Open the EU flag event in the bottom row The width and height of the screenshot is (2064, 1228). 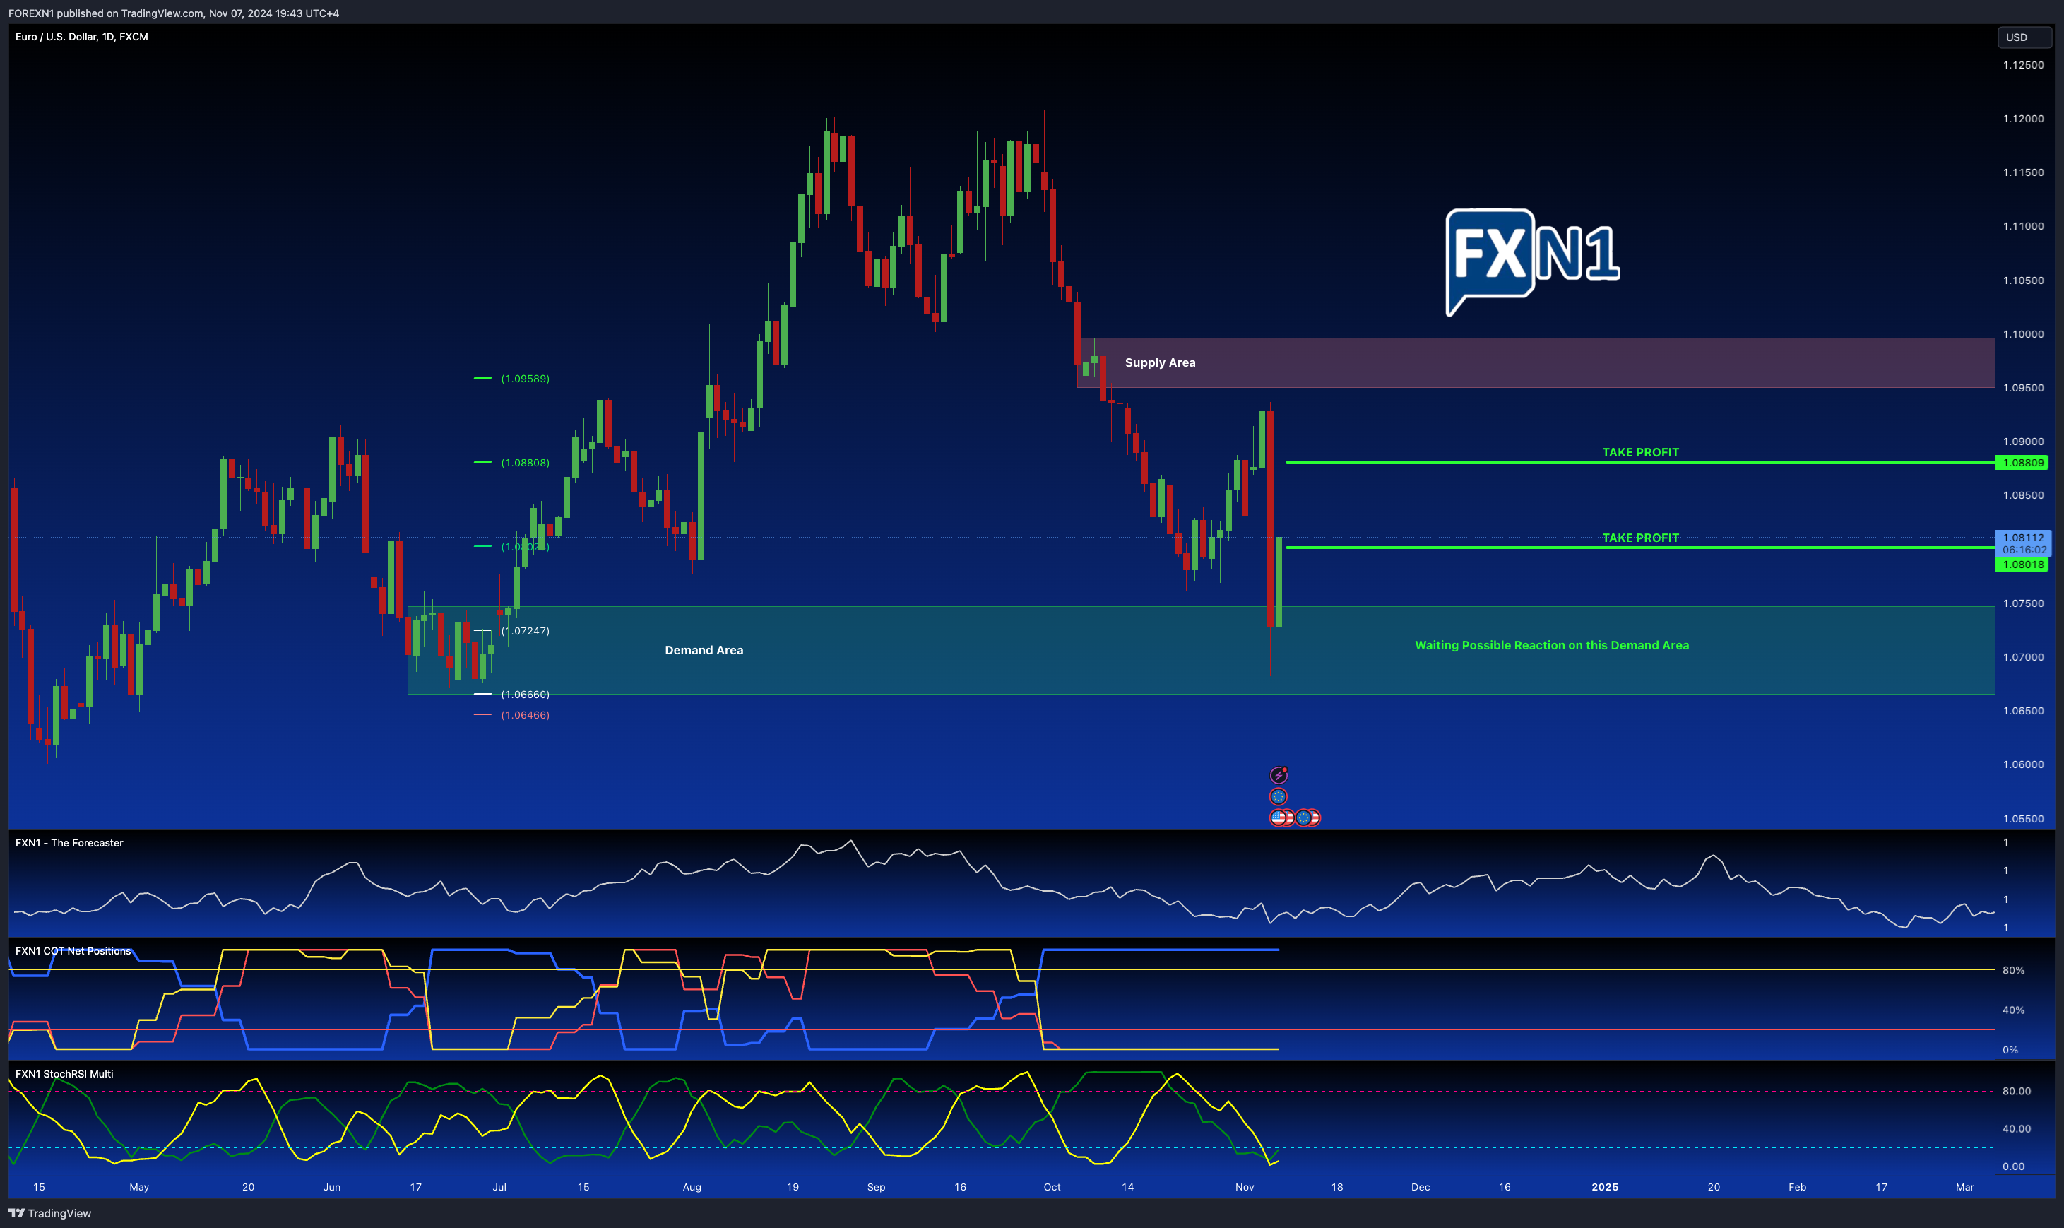tap(1304, 818)
